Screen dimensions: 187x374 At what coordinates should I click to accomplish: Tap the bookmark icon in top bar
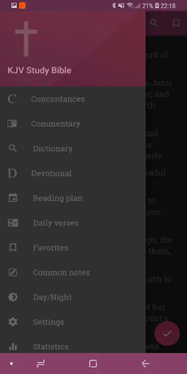point(176,23)
